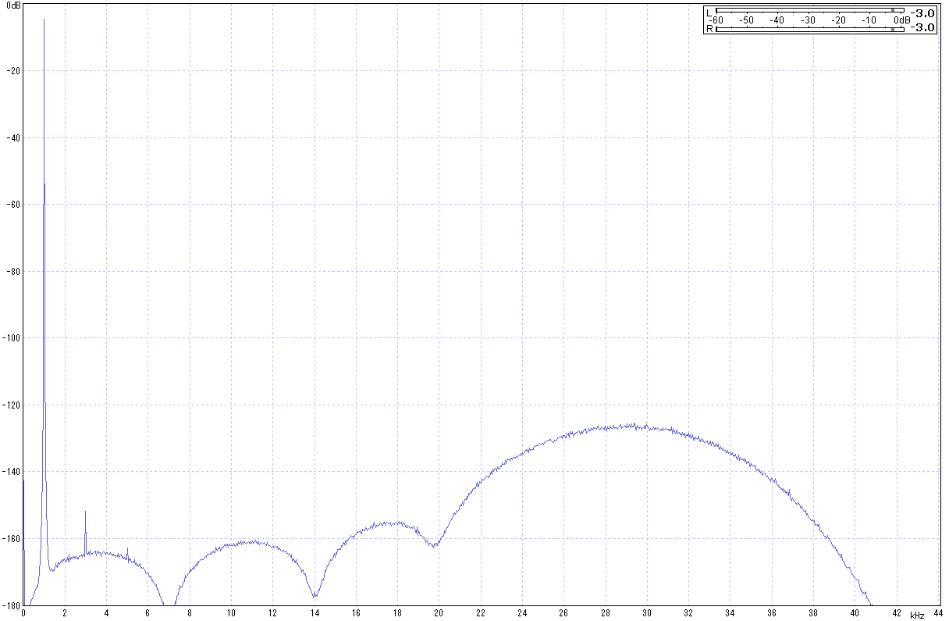Screen dimensions: 949x621
Task: Click the 0dB label on vertical axis
Action: tap(12, 5)
